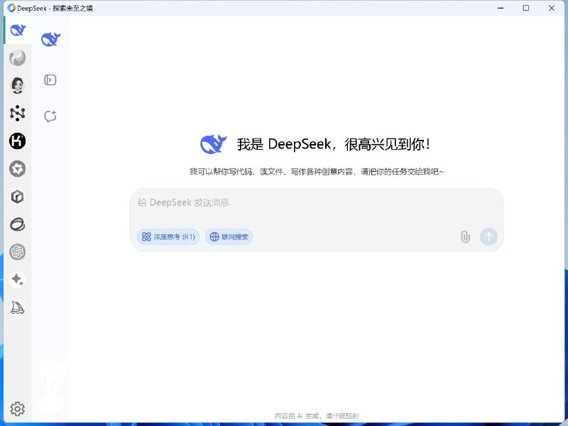The height and width of the screenshot is (426, 568).
Task: Attach a file using the paperclip icon
Action: [465, 236]
